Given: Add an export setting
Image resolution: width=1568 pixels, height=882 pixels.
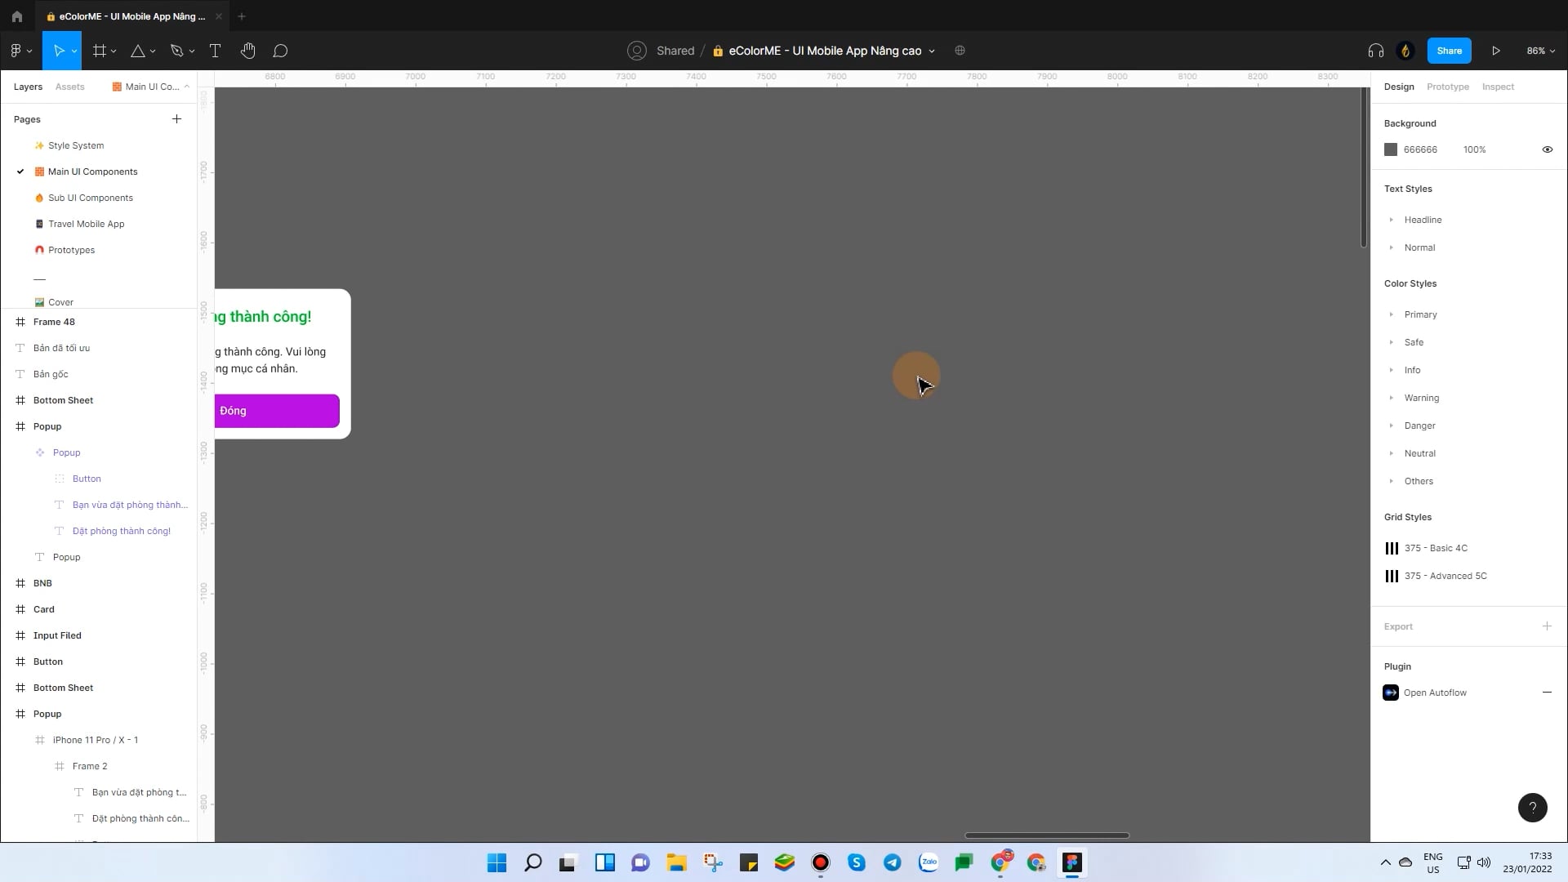Looking at the screenshot, I should (1547, 626).
